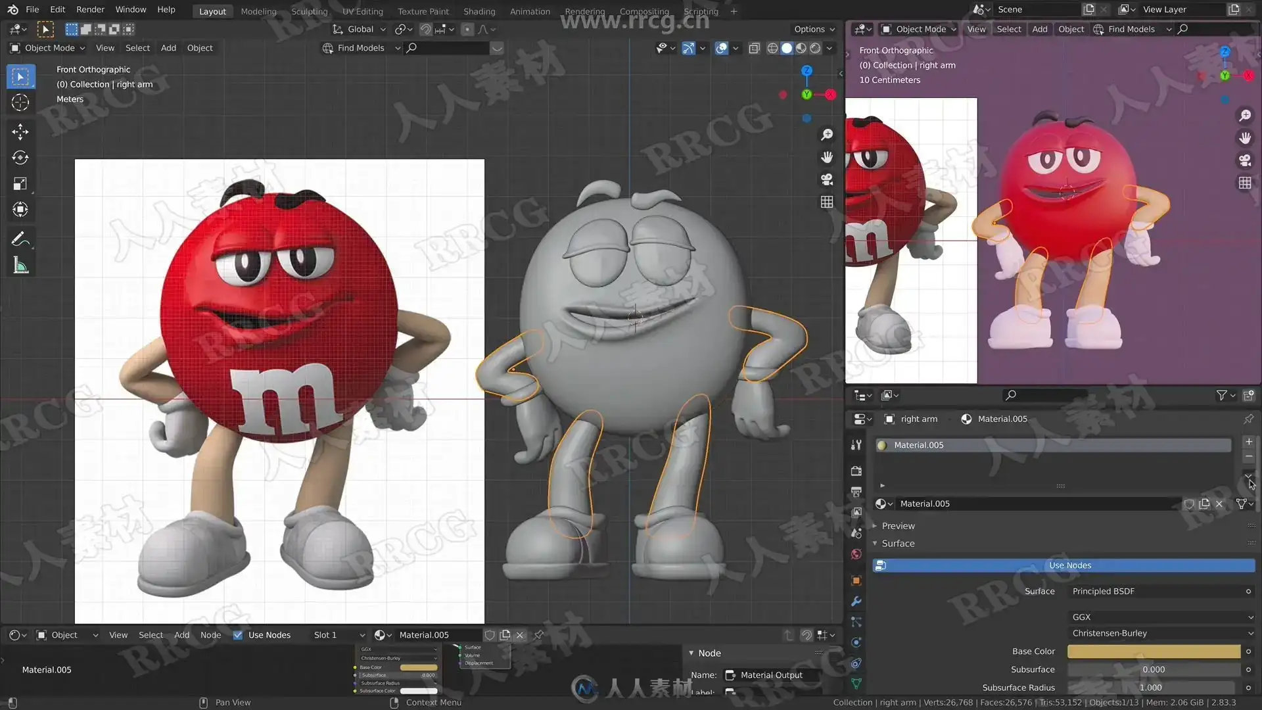Open the Render menu
Viewport: 1262px width, 710px height.
click(90, 9)
